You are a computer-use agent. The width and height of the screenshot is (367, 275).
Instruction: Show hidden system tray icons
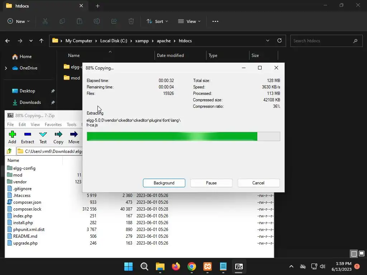click(x=291, y=266)
